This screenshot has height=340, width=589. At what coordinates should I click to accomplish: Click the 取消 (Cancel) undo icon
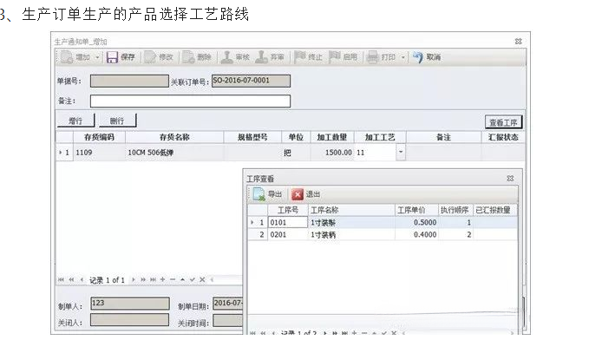click(418, 57)
